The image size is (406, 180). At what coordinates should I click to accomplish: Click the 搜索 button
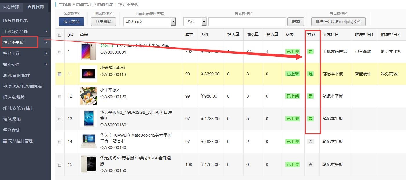pyautogui.click(x=296, y=22)
